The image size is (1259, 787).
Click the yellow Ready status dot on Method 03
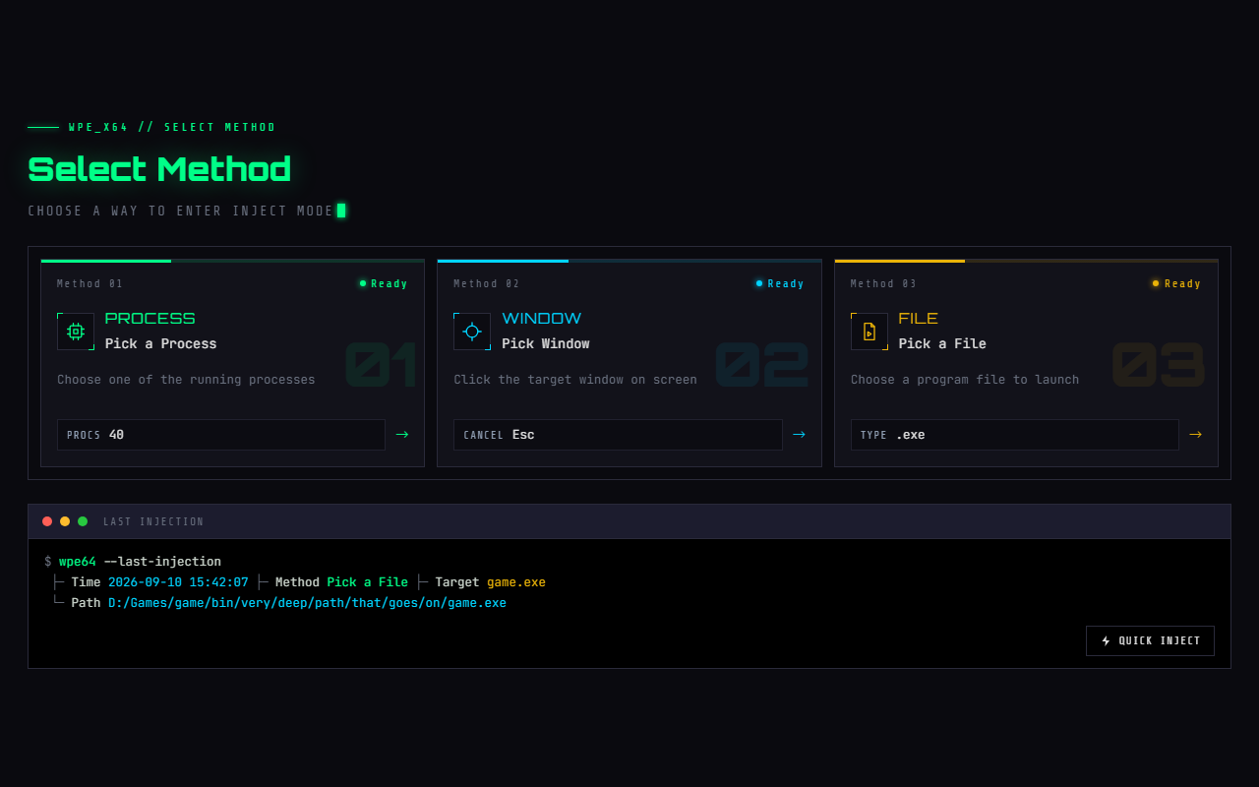click(1156, 283)
